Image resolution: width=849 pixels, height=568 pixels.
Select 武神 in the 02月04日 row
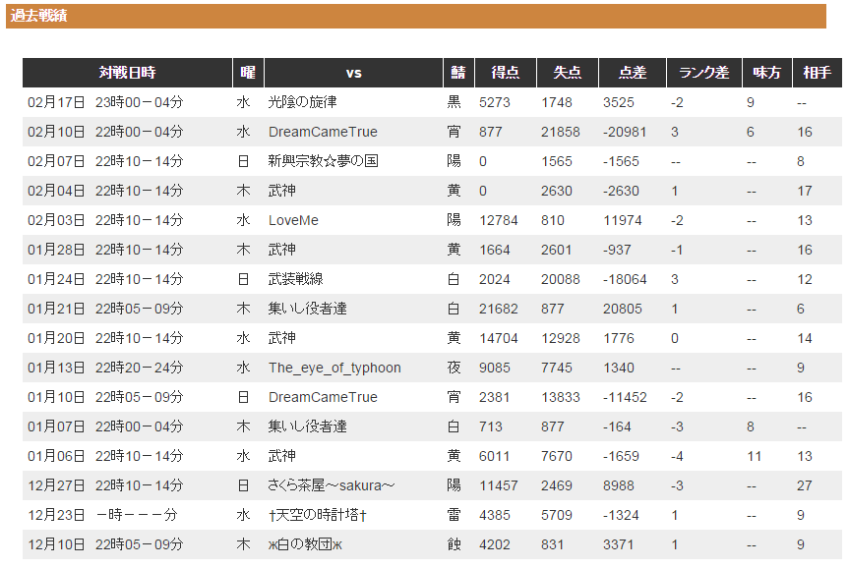point(281,191)
